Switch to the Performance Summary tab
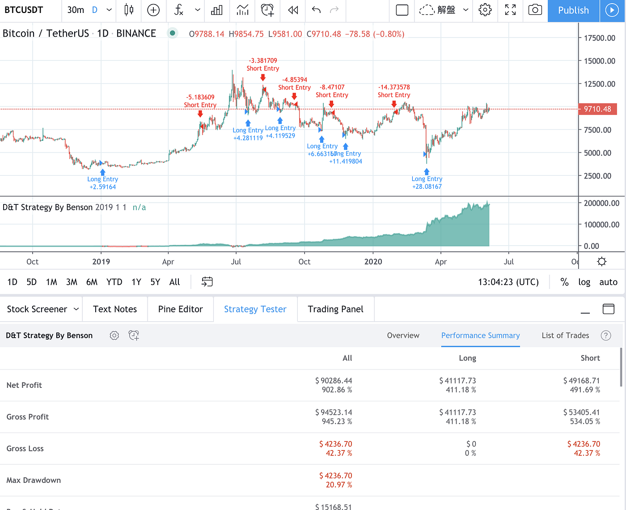The width and height of the screenshot is (626, 510). click(x=481, y=336)
